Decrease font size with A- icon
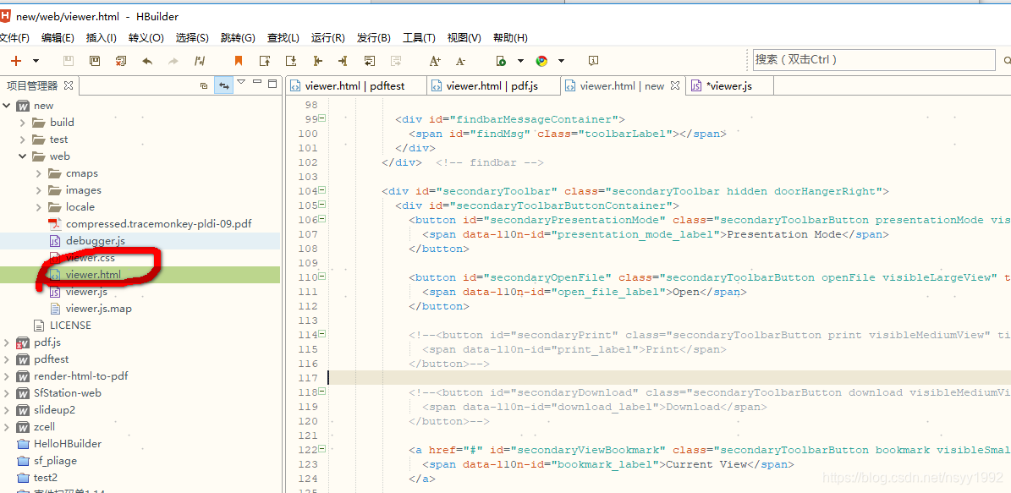 pos(461,61)
